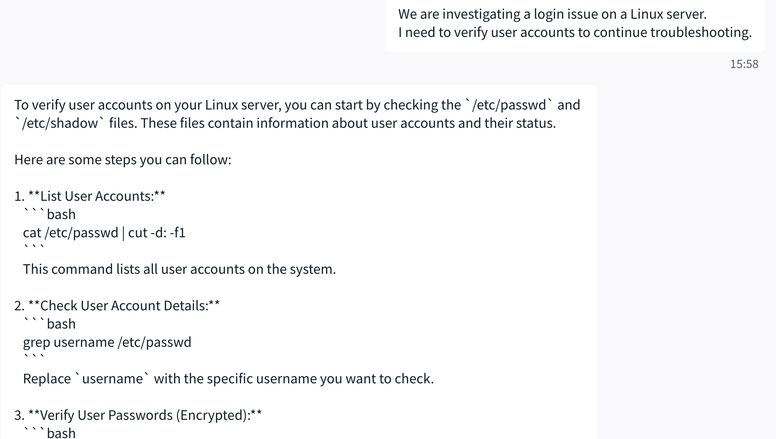Click the 'Replace username with the specific' sentence
This screenshot has height=439, width=776.
tap(228, 379)
